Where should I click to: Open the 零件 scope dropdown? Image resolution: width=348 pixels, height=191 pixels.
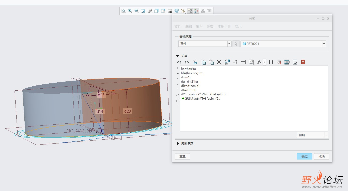click(205, 44)
